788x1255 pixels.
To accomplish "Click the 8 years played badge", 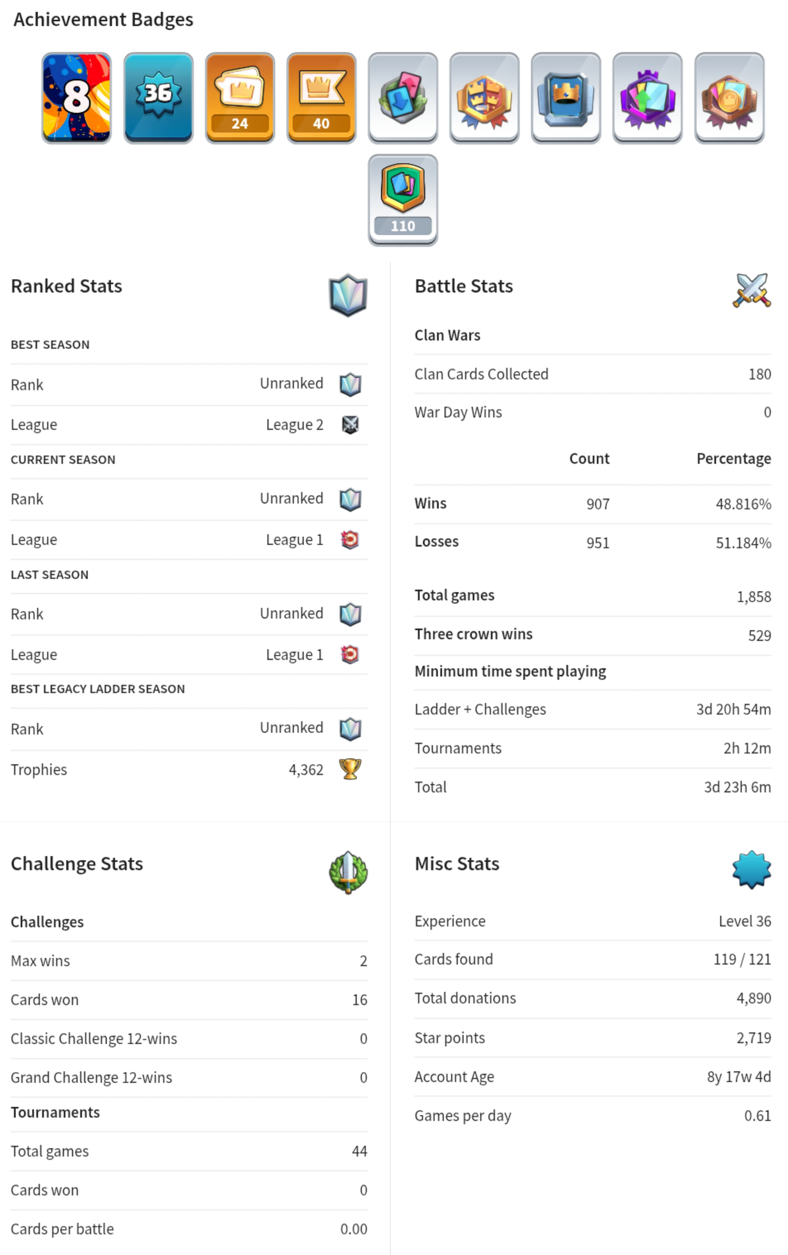I will [x=77, y=97].
